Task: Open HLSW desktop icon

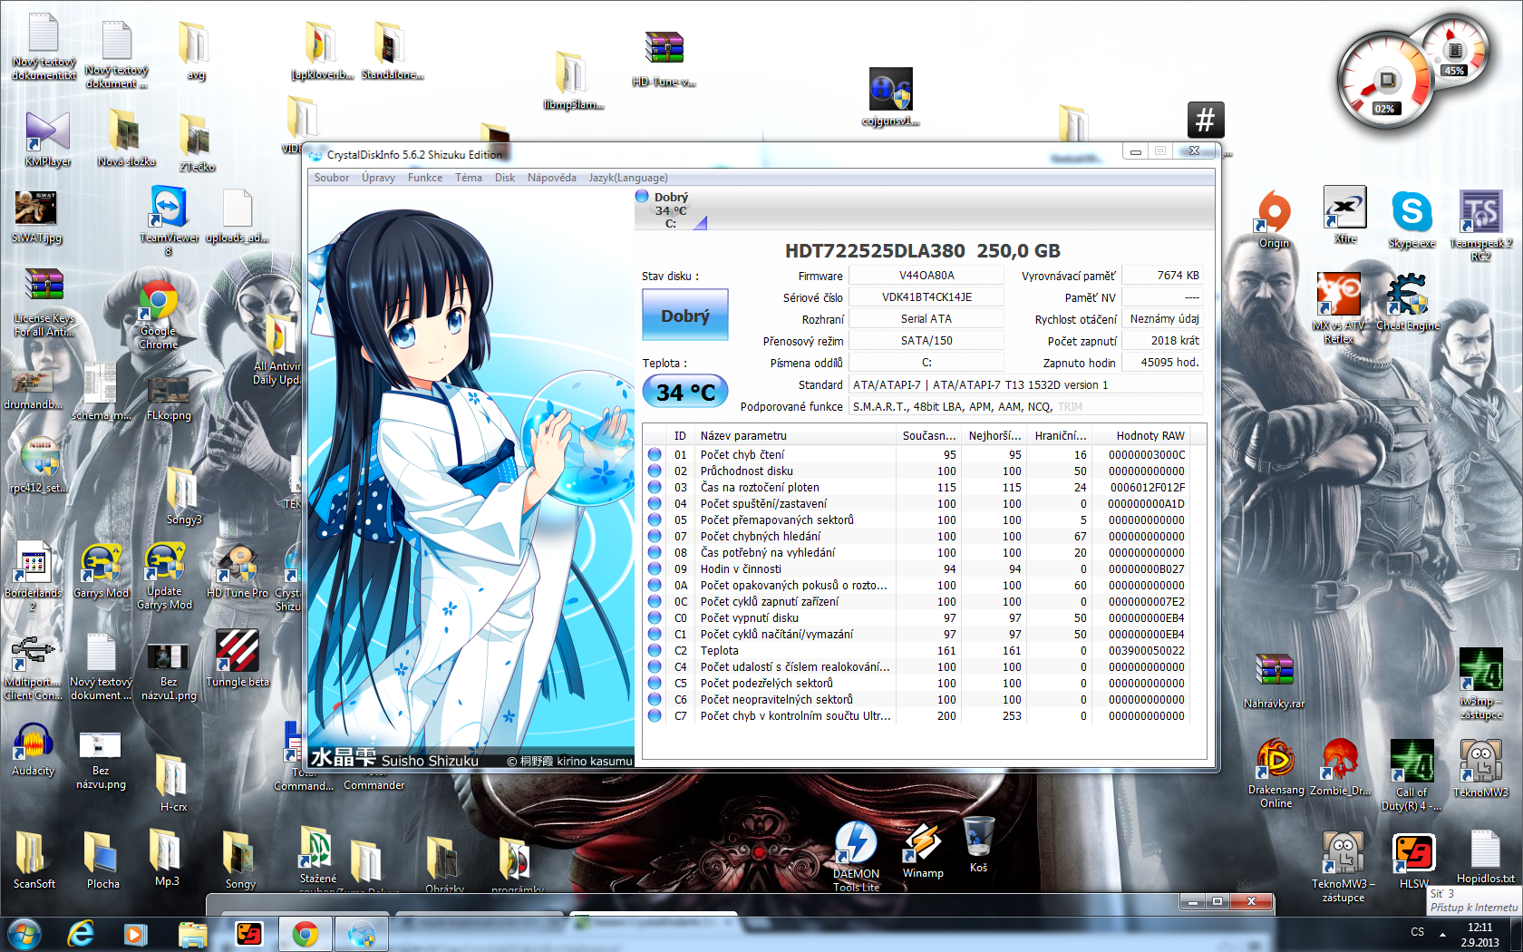Action: click(x=1413, y=861)
